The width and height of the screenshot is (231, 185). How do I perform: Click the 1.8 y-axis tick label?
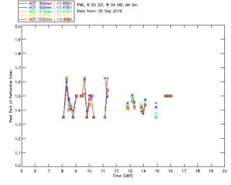click(x=18, y=53)
